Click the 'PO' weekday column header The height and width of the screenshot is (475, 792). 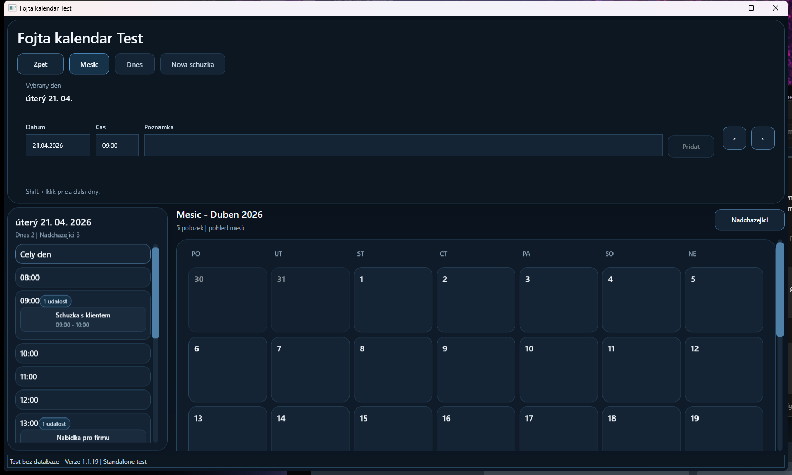coord(196,254)
